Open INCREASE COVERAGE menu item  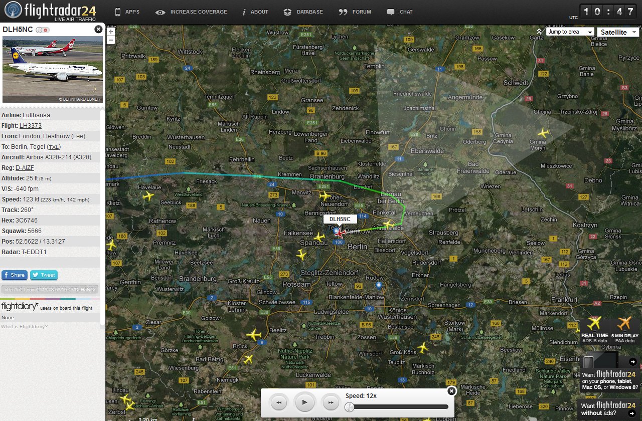point(191,12)
